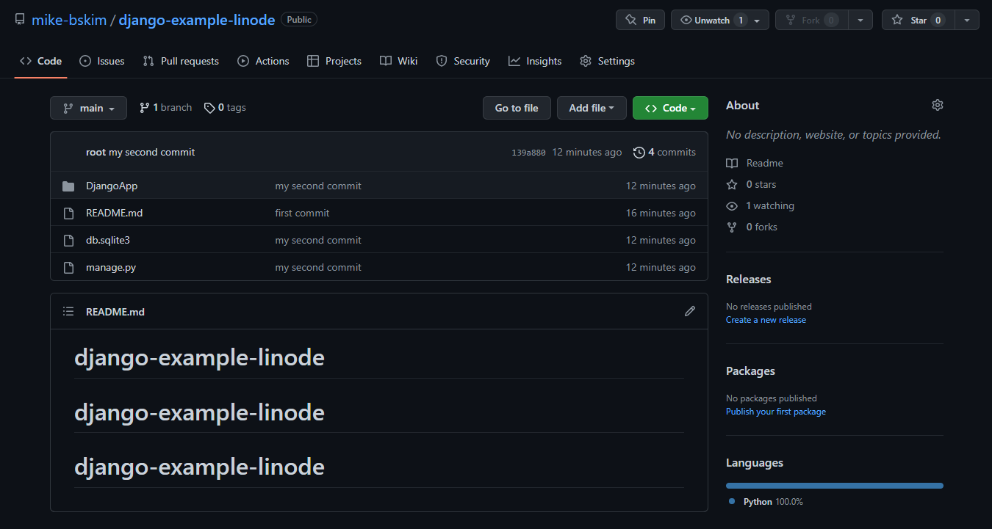Open About settings gear icon

[x=937, y=105]
